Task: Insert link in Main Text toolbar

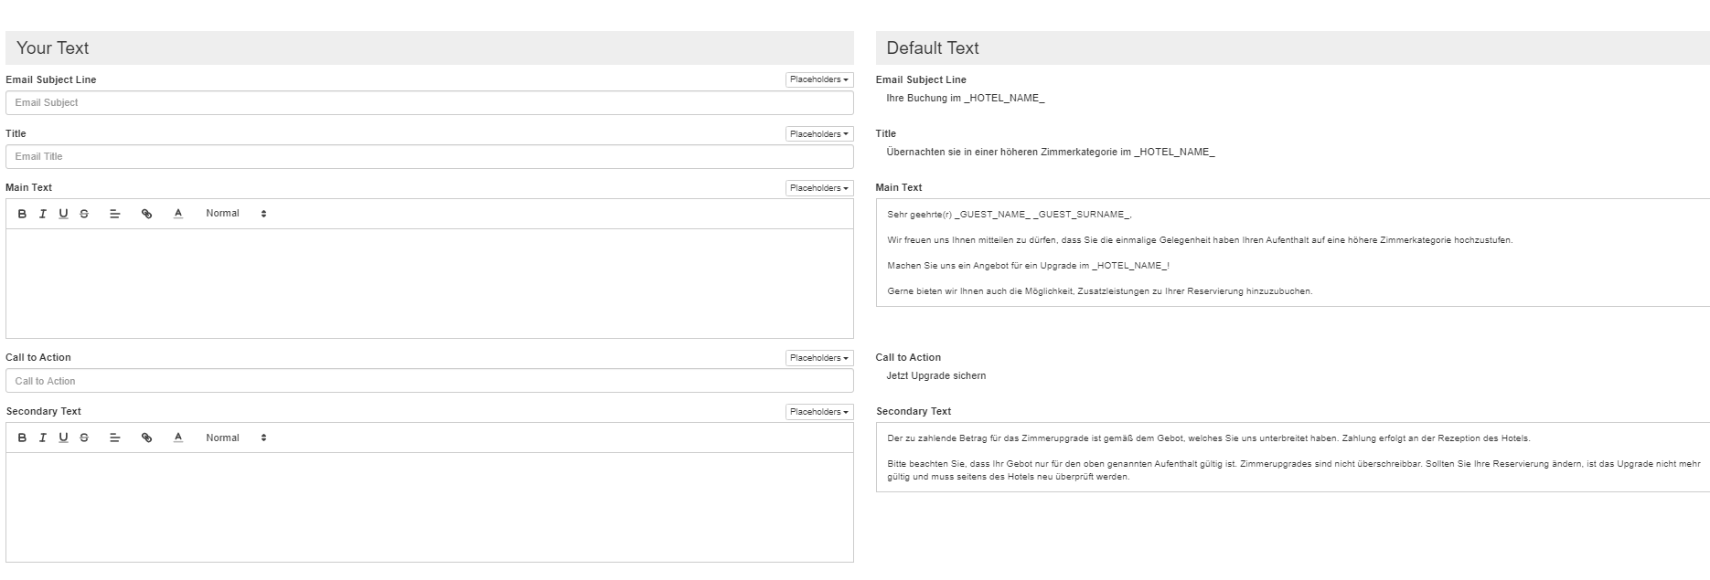Action: [x=146, y=214]
